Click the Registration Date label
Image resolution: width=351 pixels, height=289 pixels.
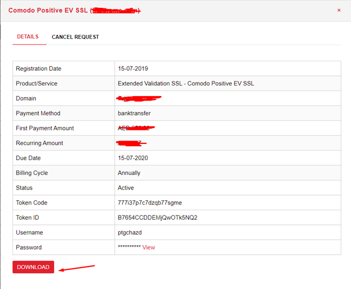(38, 69)
